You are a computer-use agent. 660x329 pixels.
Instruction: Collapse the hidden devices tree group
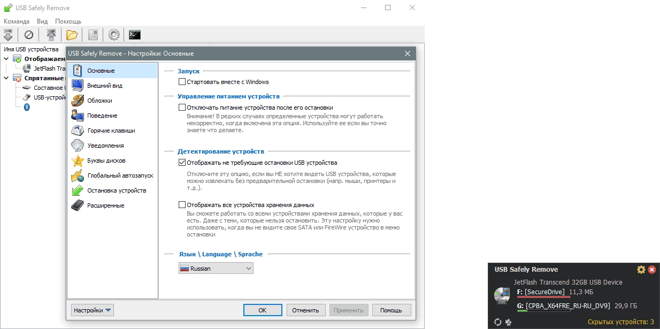6,78
